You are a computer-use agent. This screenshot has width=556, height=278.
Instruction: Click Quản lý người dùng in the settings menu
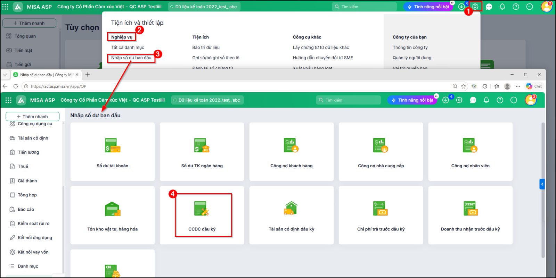pos(412,58)
